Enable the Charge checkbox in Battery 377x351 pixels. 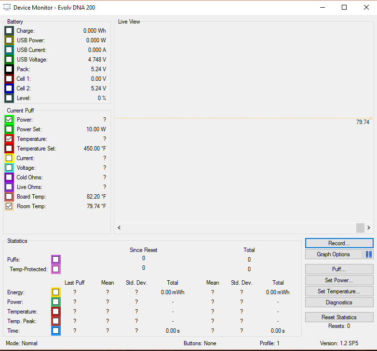pos(9,31)
